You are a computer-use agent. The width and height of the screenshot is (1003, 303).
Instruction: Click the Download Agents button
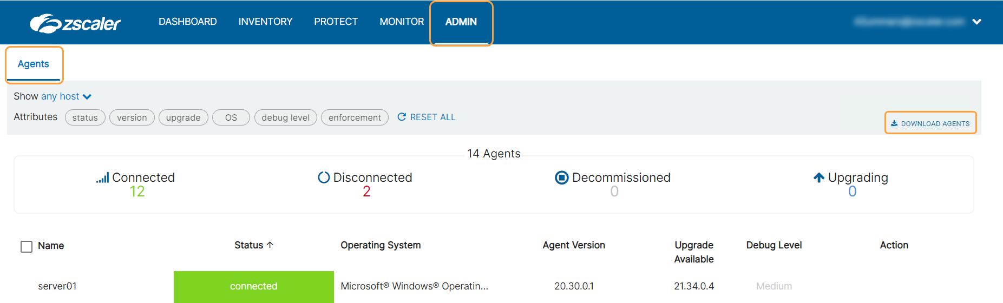(x=930, y=123)
